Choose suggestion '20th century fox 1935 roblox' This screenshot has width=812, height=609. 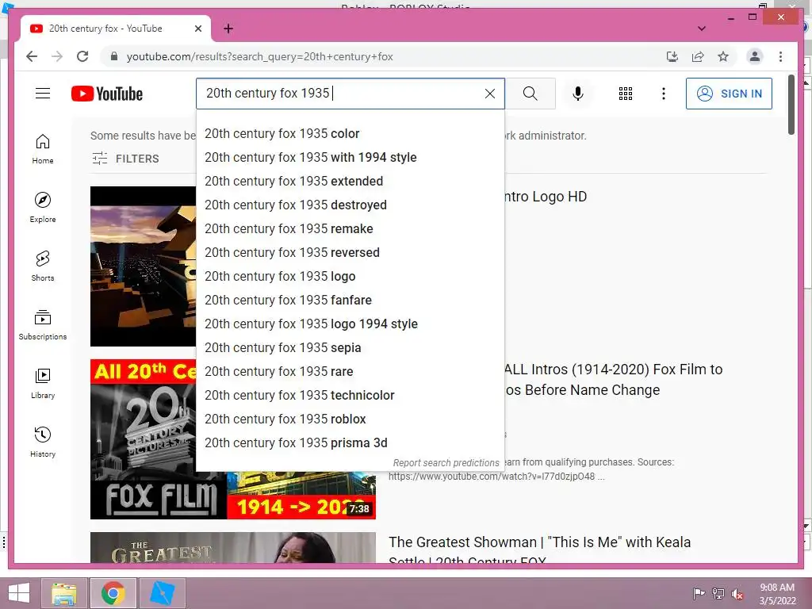pos(350,419)
